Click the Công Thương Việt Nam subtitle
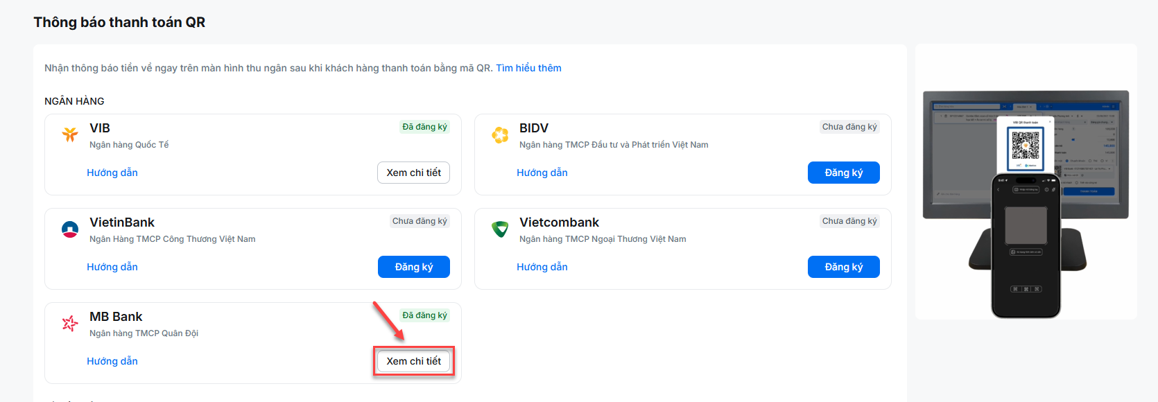1158x402 pixels. [x=173, y=239]
